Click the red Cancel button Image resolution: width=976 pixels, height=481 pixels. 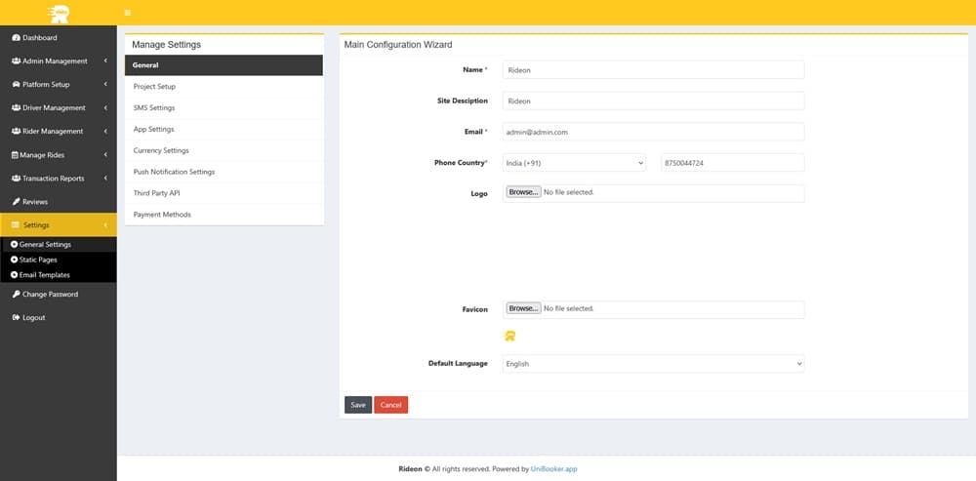(x=390, y=405)
